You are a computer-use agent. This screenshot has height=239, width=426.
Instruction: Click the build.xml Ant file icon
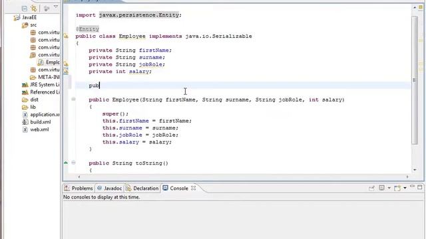click(x=25, y=122)
